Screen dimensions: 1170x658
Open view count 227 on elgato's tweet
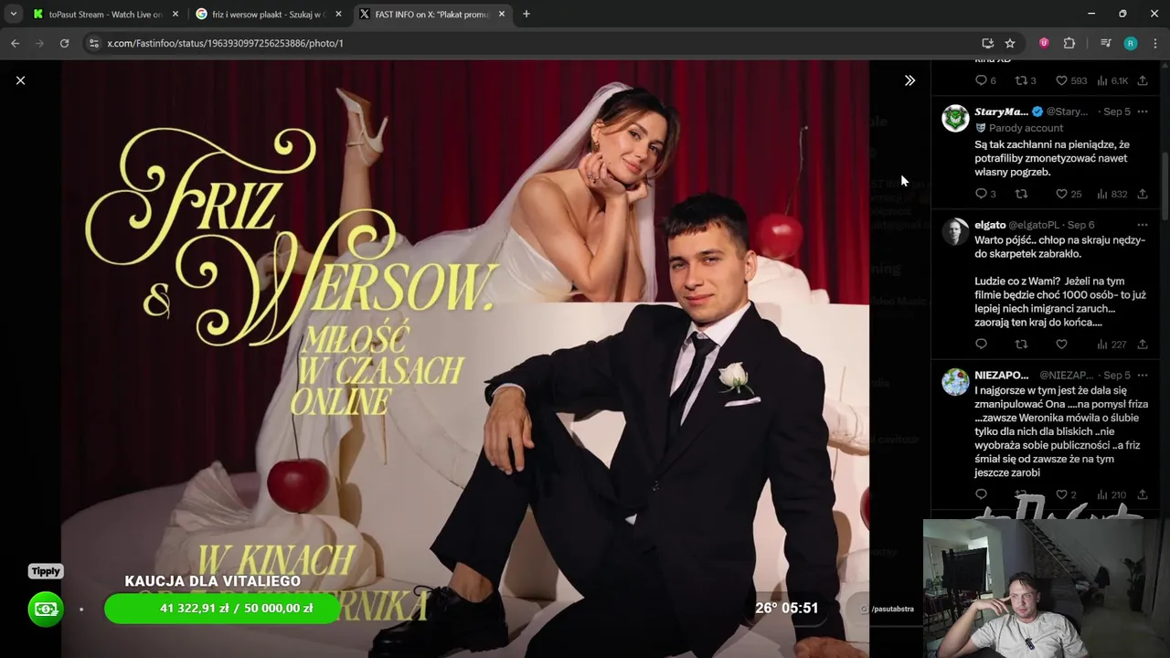1111,345
